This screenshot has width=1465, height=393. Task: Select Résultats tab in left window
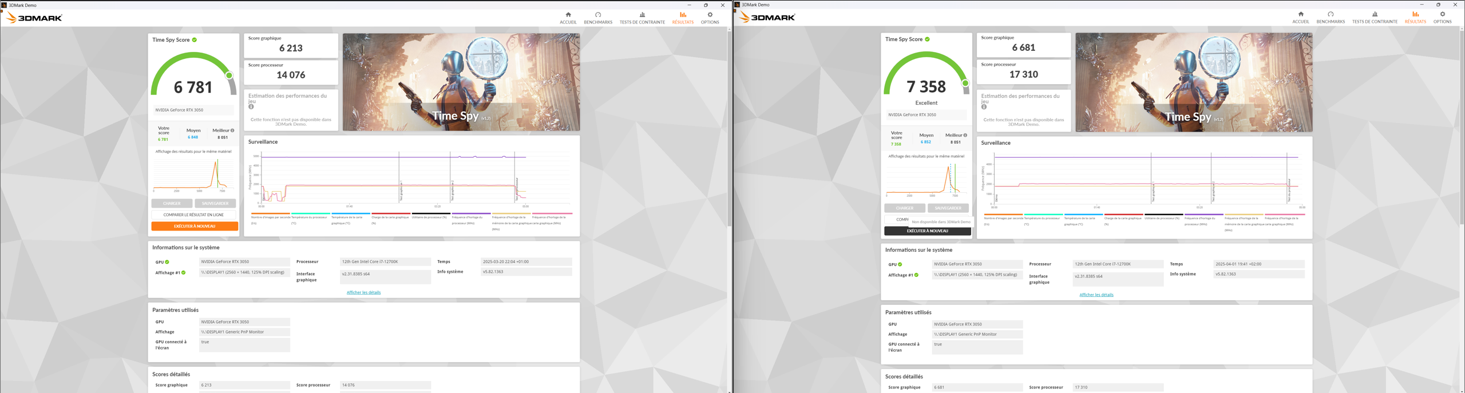(683, 18)
